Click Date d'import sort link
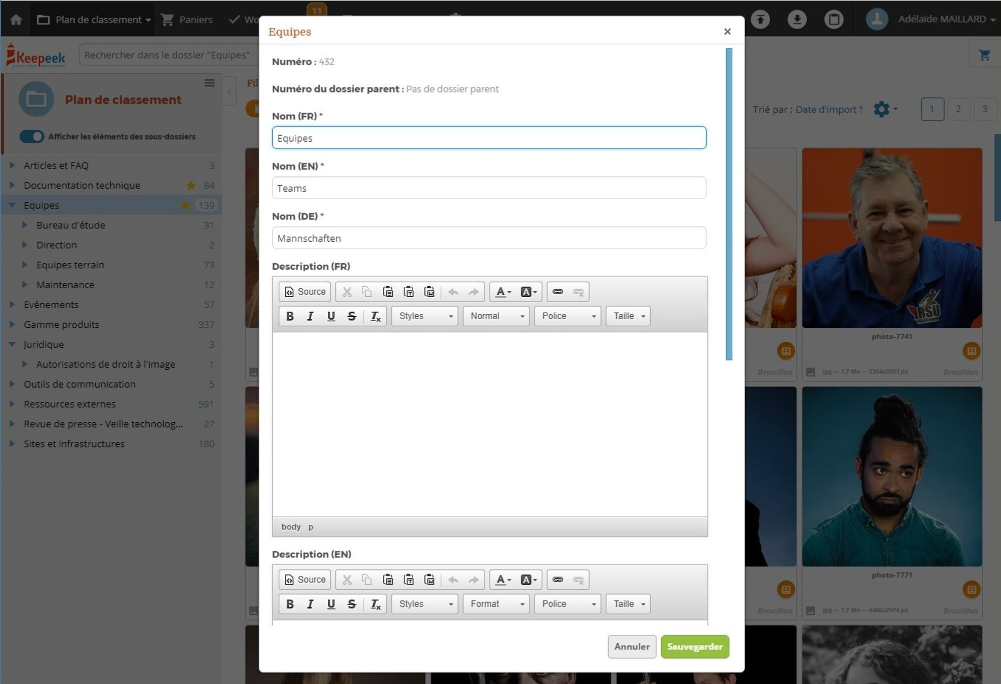1001x684 pixels. [829, 110]
